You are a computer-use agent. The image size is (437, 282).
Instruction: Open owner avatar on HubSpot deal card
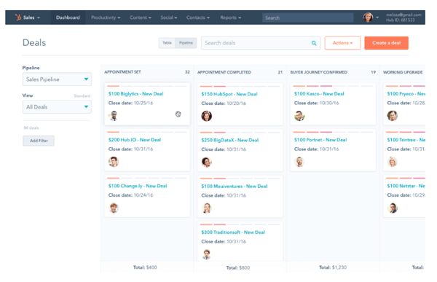pos(207,116)
